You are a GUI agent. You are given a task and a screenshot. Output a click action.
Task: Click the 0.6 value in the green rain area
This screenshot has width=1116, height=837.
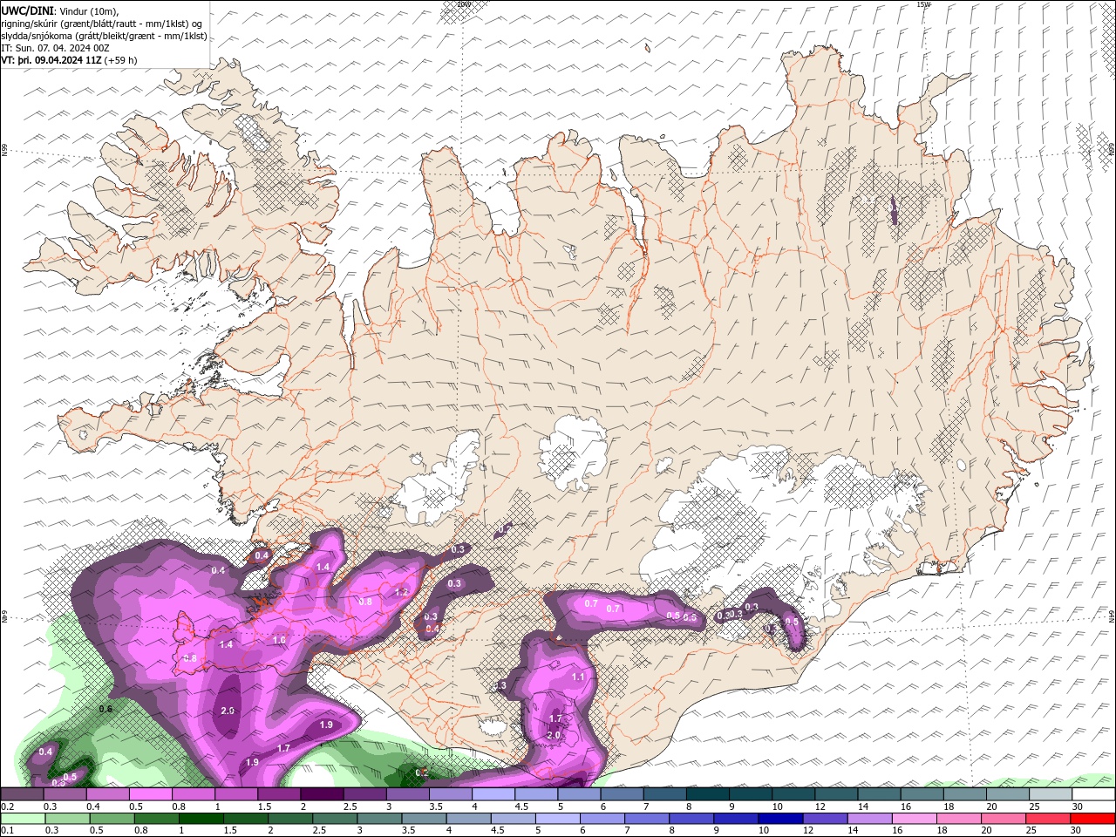(105, 709)
